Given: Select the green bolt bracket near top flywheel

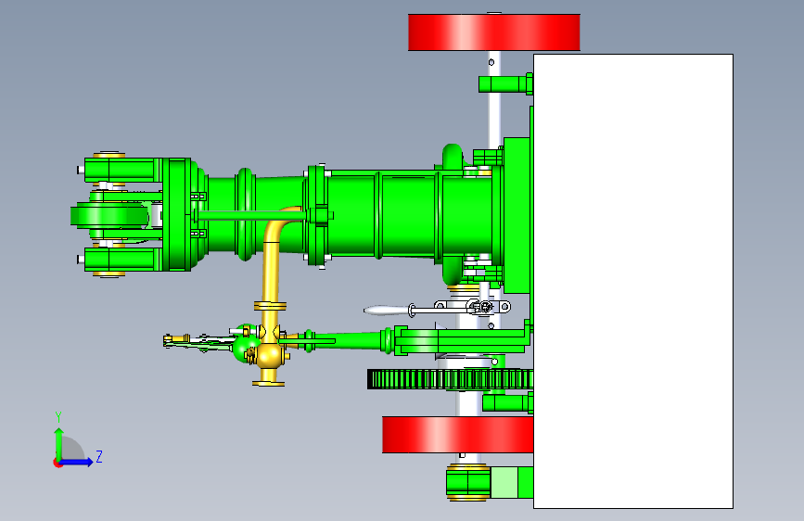Looking at the screenshot, I should (x=505, y=84).
